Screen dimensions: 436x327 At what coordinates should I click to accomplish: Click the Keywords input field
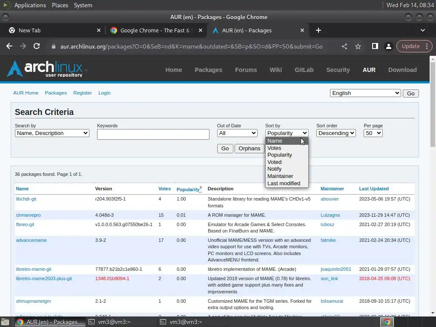tap(153, 134)
